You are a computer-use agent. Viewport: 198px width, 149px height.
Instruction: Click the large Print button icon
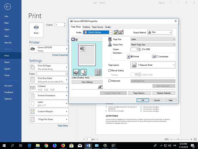click(x=36, y=30)
